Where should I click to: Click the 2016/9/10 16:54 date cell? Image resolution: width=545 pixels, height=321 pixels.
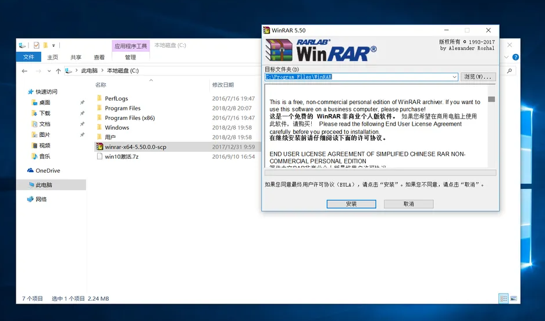click(x=234, y=156)
